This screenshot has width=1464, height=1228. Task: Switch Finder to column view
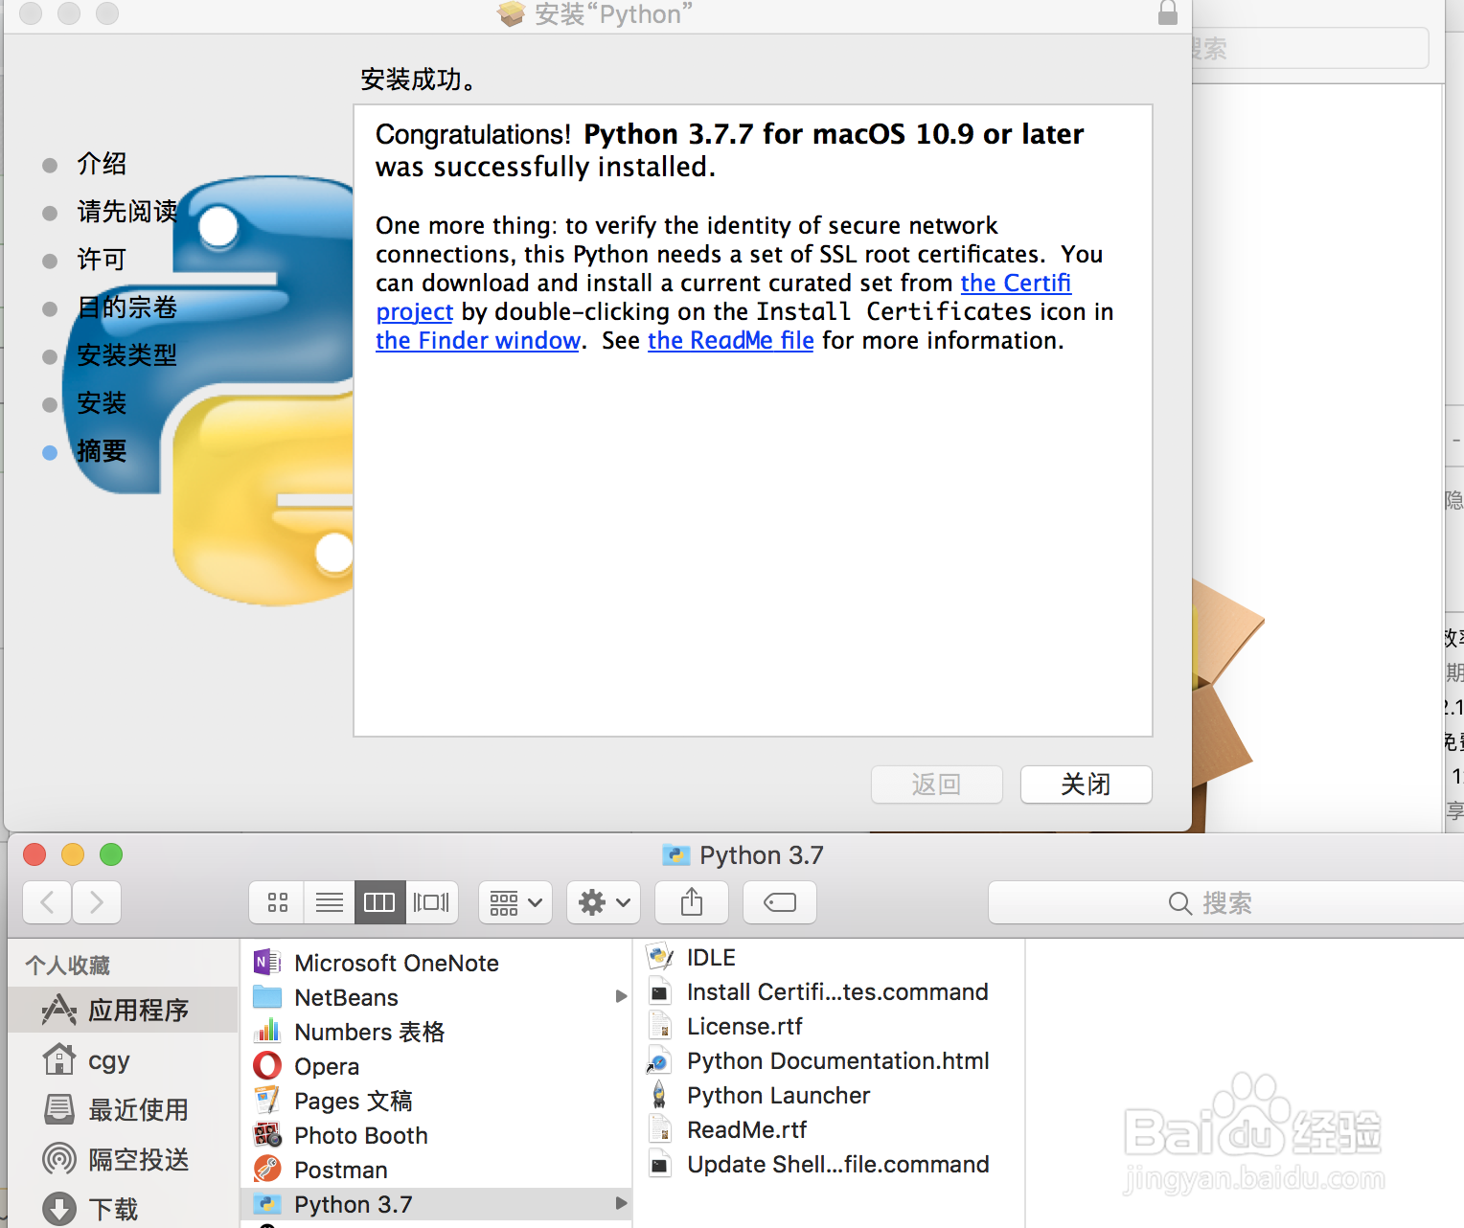tap(379, 902)
